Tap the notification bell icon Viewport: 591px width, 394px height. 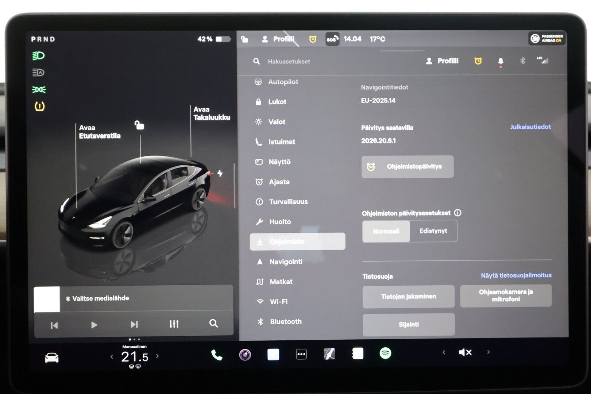pos(501,61)
